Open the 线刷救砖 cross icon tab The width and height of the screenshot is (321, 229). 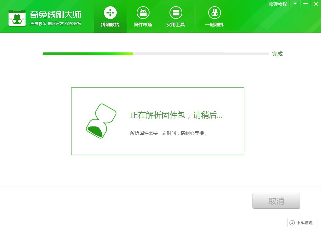pos(110,13)
